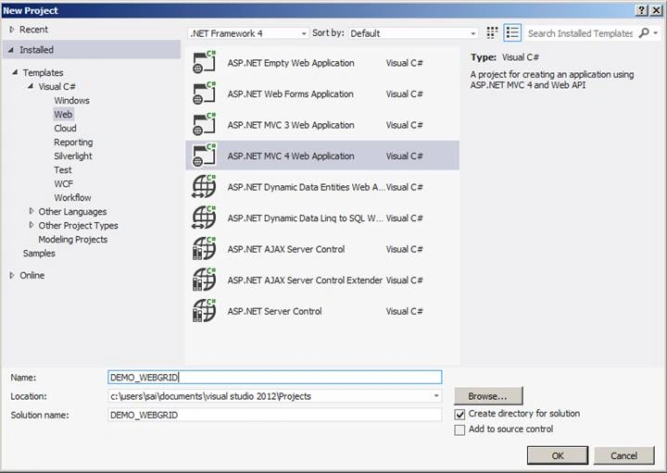Click the ASP.NET MVC 4 Web Application icon
Image resolution: width=667 pixels, height=473 pixels.
204,156
